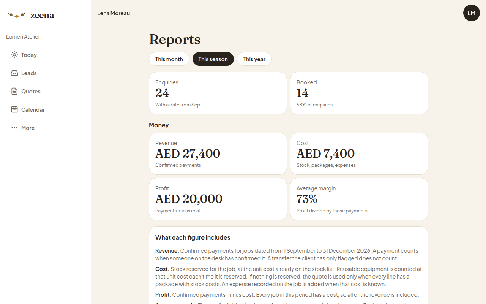This screenshot has width=486, height=304.
Task: Click the inbox icon beside Leads
Action: pos(14,73)
